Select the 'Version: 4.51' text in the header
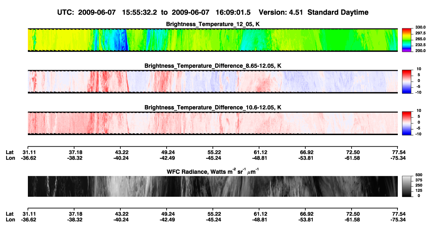The width and height of the screenshot is (442, 227). tap(280, 12)
